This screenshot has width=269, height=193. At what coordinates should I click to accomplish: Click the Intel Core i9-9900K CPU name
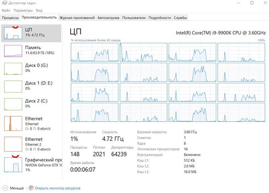click(221, 33)
